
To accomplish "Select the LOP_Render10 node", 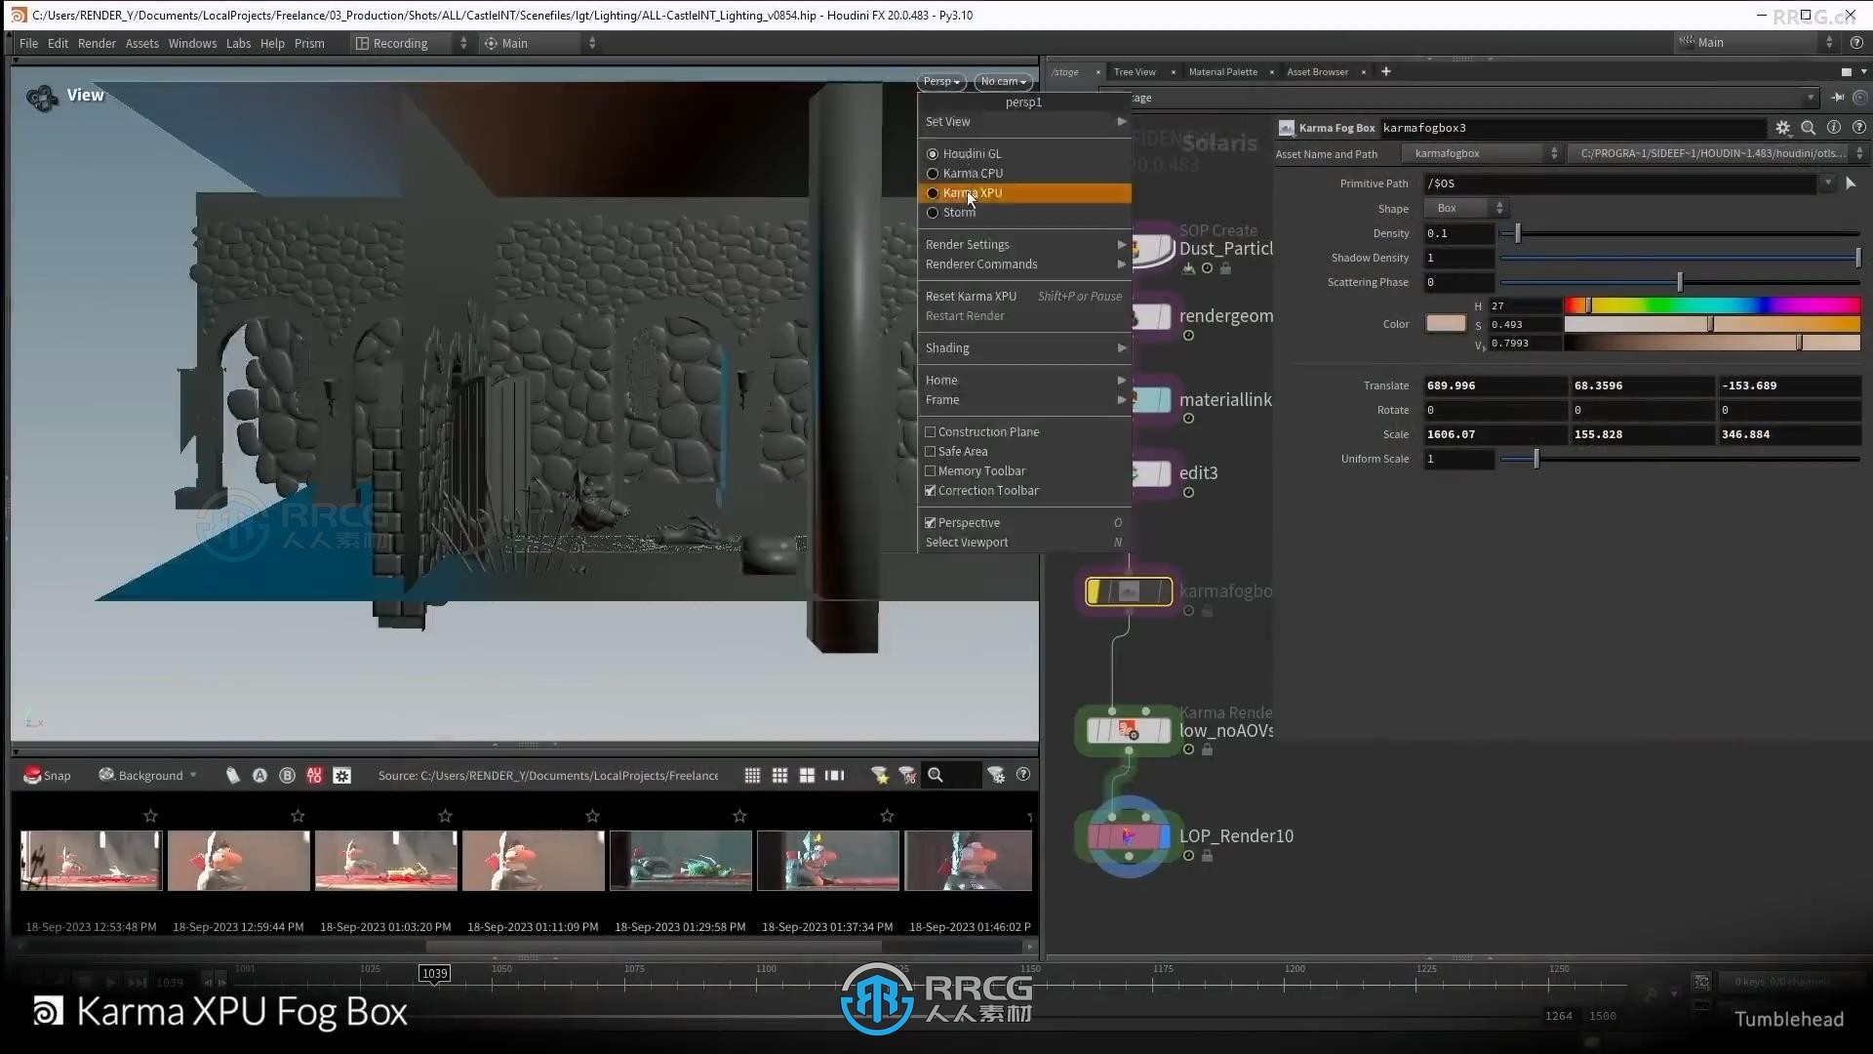I will (x=1129, y=836).
